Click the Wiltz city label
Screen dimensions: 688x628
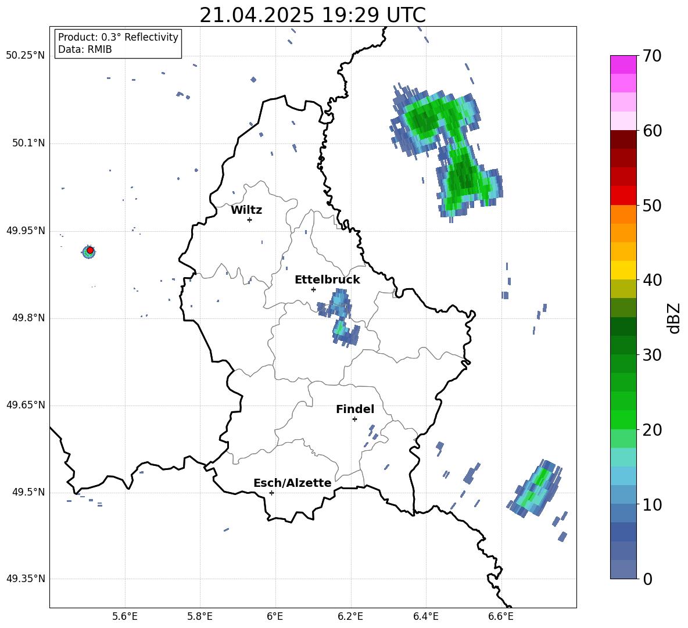pos(246,210)
